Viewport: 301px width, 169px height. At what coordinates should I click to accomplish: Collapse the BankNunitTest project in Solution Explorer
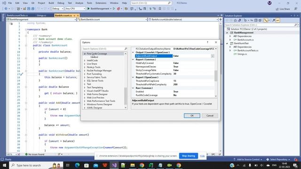[227, 43]
